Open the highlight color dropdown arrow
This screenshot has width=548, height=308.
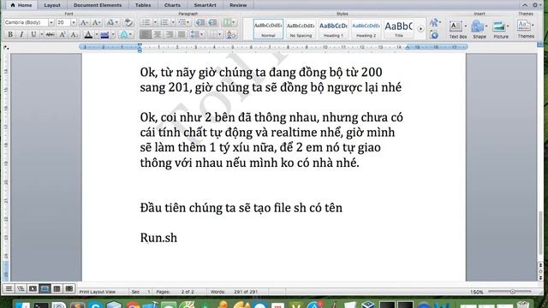point(113,34)
